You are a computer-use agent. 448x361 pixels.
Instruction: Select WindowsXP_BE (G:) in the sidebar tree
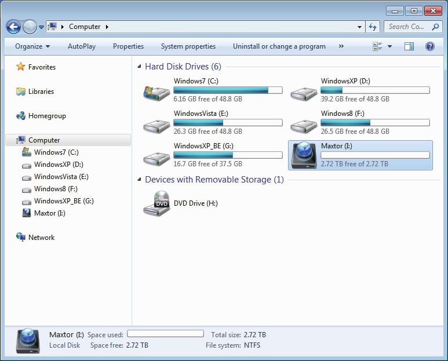click(64, 201)
